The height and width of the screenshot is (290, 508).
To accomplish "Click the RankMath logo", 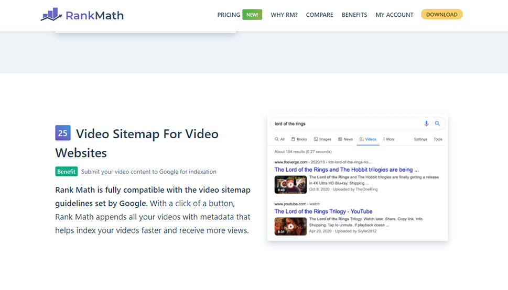I will 82,15.
